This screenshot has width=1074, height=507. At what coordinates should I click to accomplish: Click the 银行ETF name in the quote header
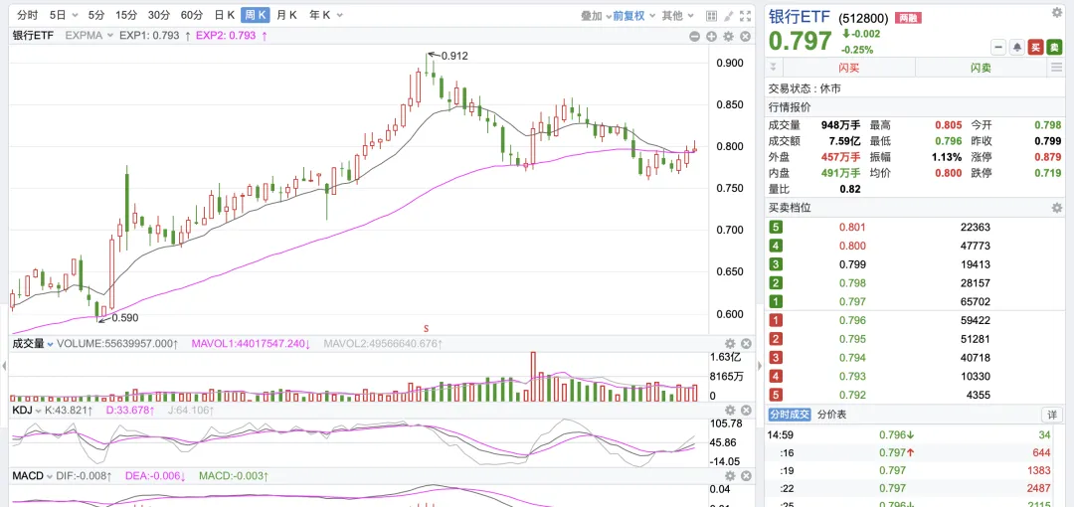pyautogui.click(x=800, y=17)
